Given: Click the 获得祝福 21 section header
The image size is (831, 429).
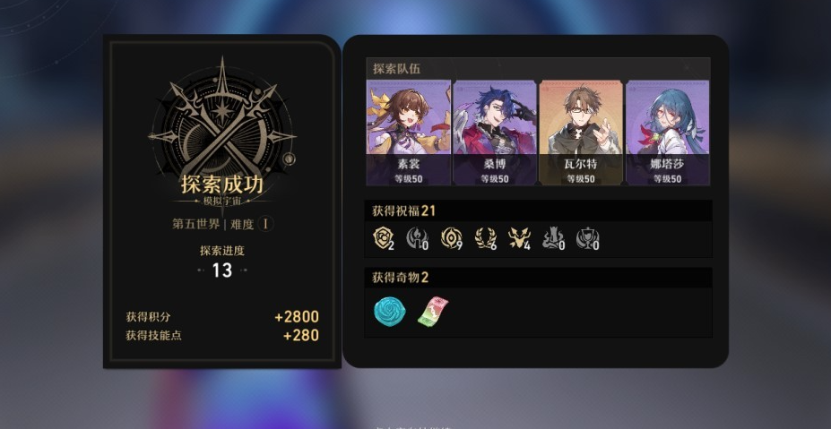Looking at the screenshot, I should click(538, 210).
